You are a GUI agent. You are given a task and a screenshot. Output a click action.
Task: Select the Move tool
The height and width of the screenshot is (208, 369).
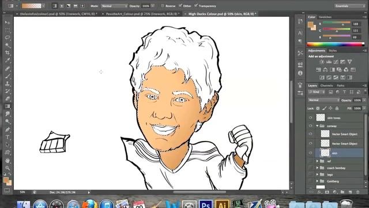[7, 23]
